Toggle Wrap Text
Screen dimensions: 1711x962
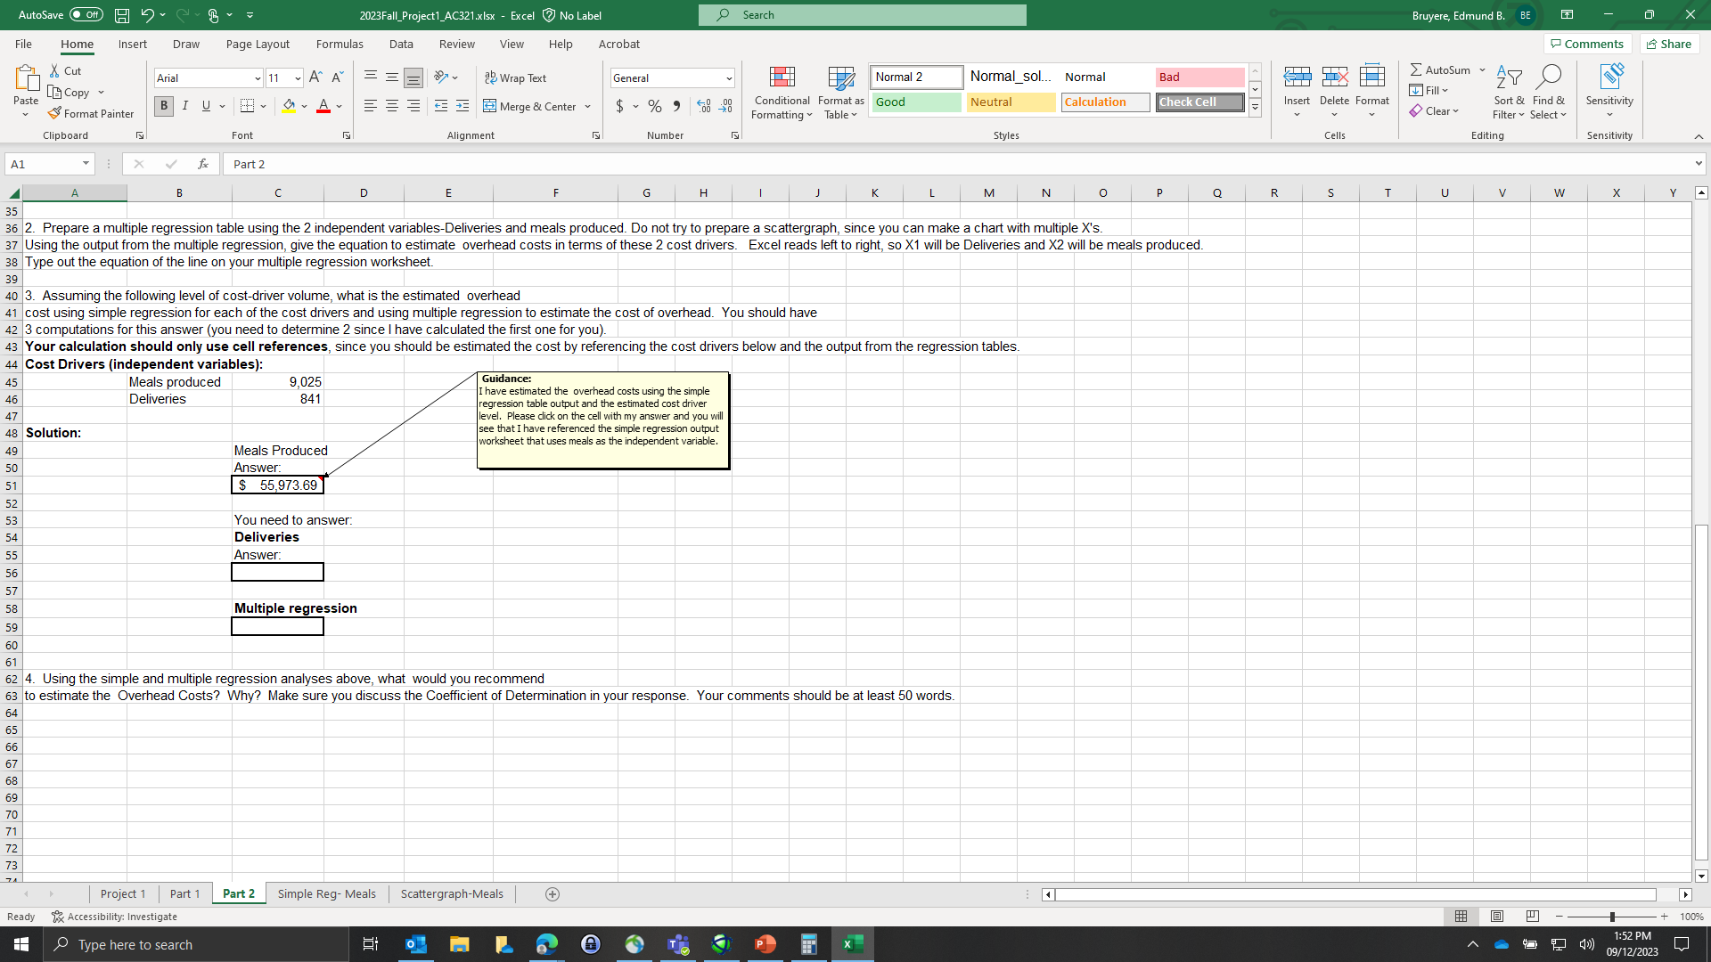[515, 77]
